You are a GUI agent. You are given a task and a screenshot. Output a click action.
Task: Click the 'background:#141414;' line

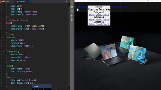(22, 46)
